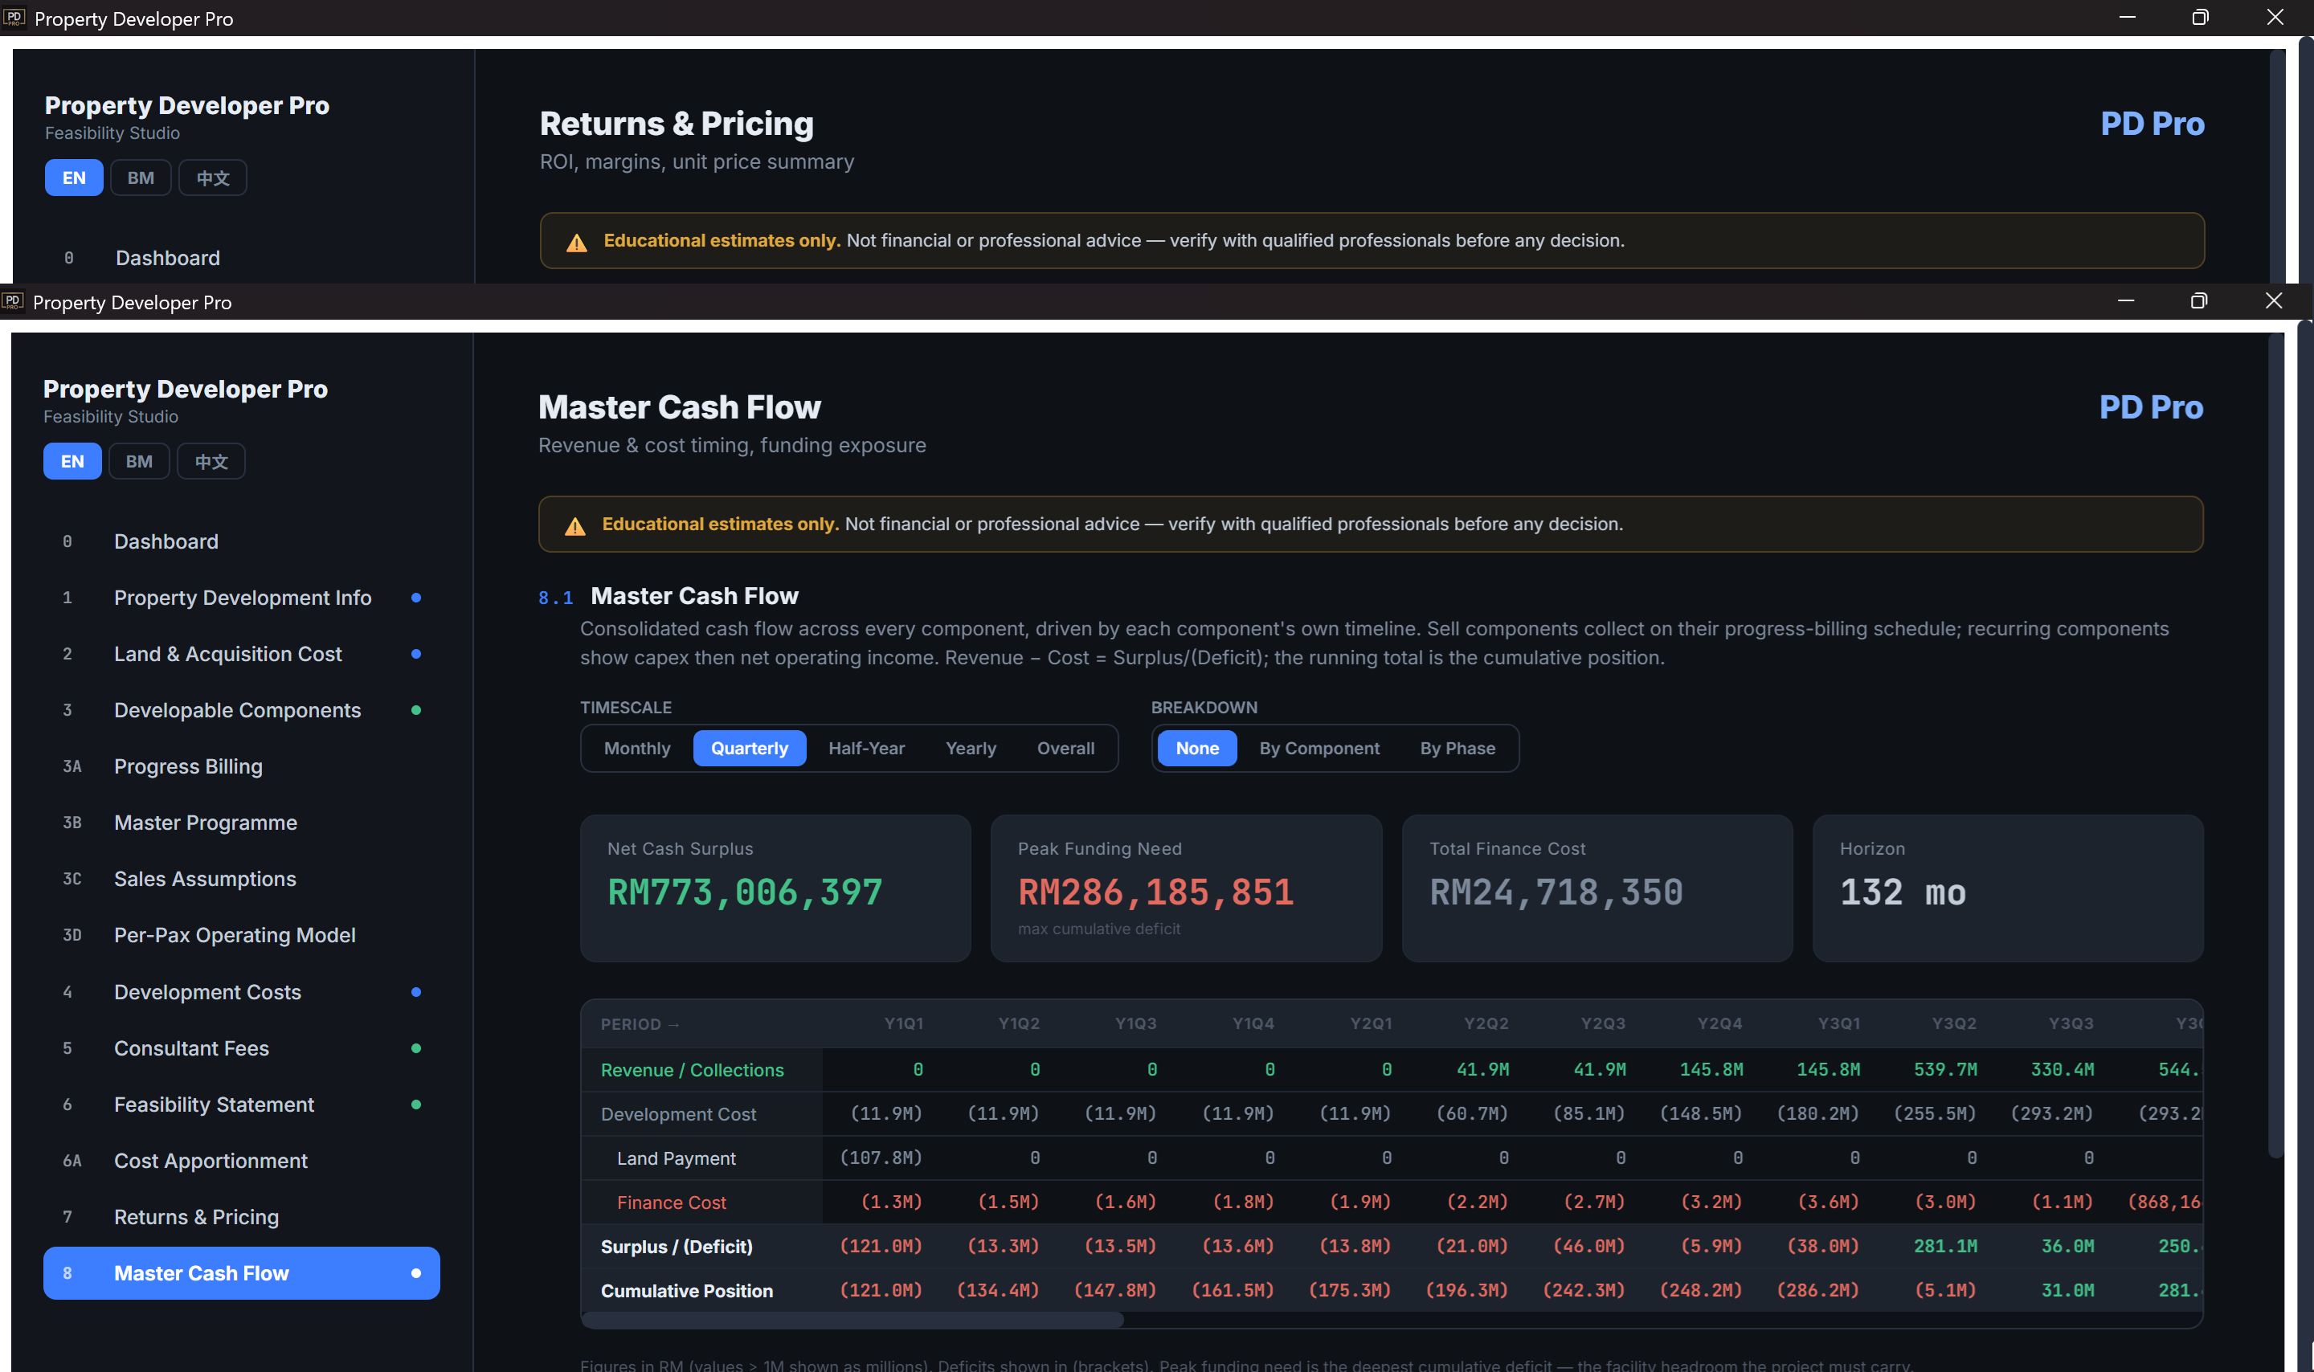Set the breakdown to By Component
The image size is (2314, 1372).
(1318, 748)
